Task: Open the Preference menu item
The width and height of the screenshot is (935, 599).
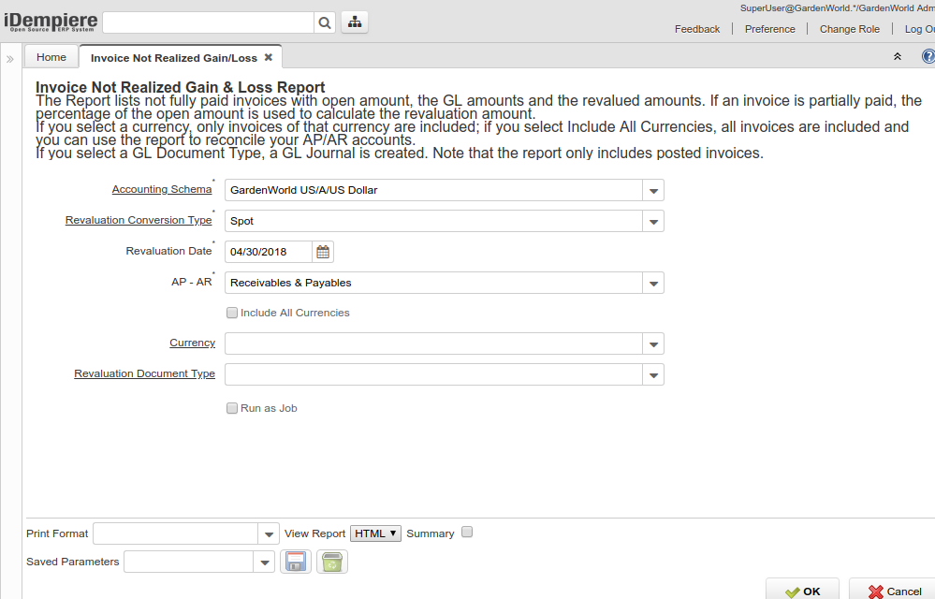Action: [769, 29]
